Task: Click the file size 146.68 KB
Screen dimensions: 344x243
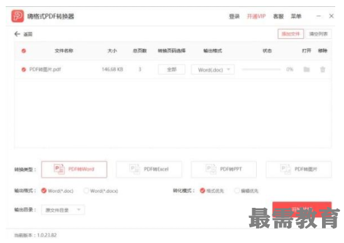Action: point(112,70)
